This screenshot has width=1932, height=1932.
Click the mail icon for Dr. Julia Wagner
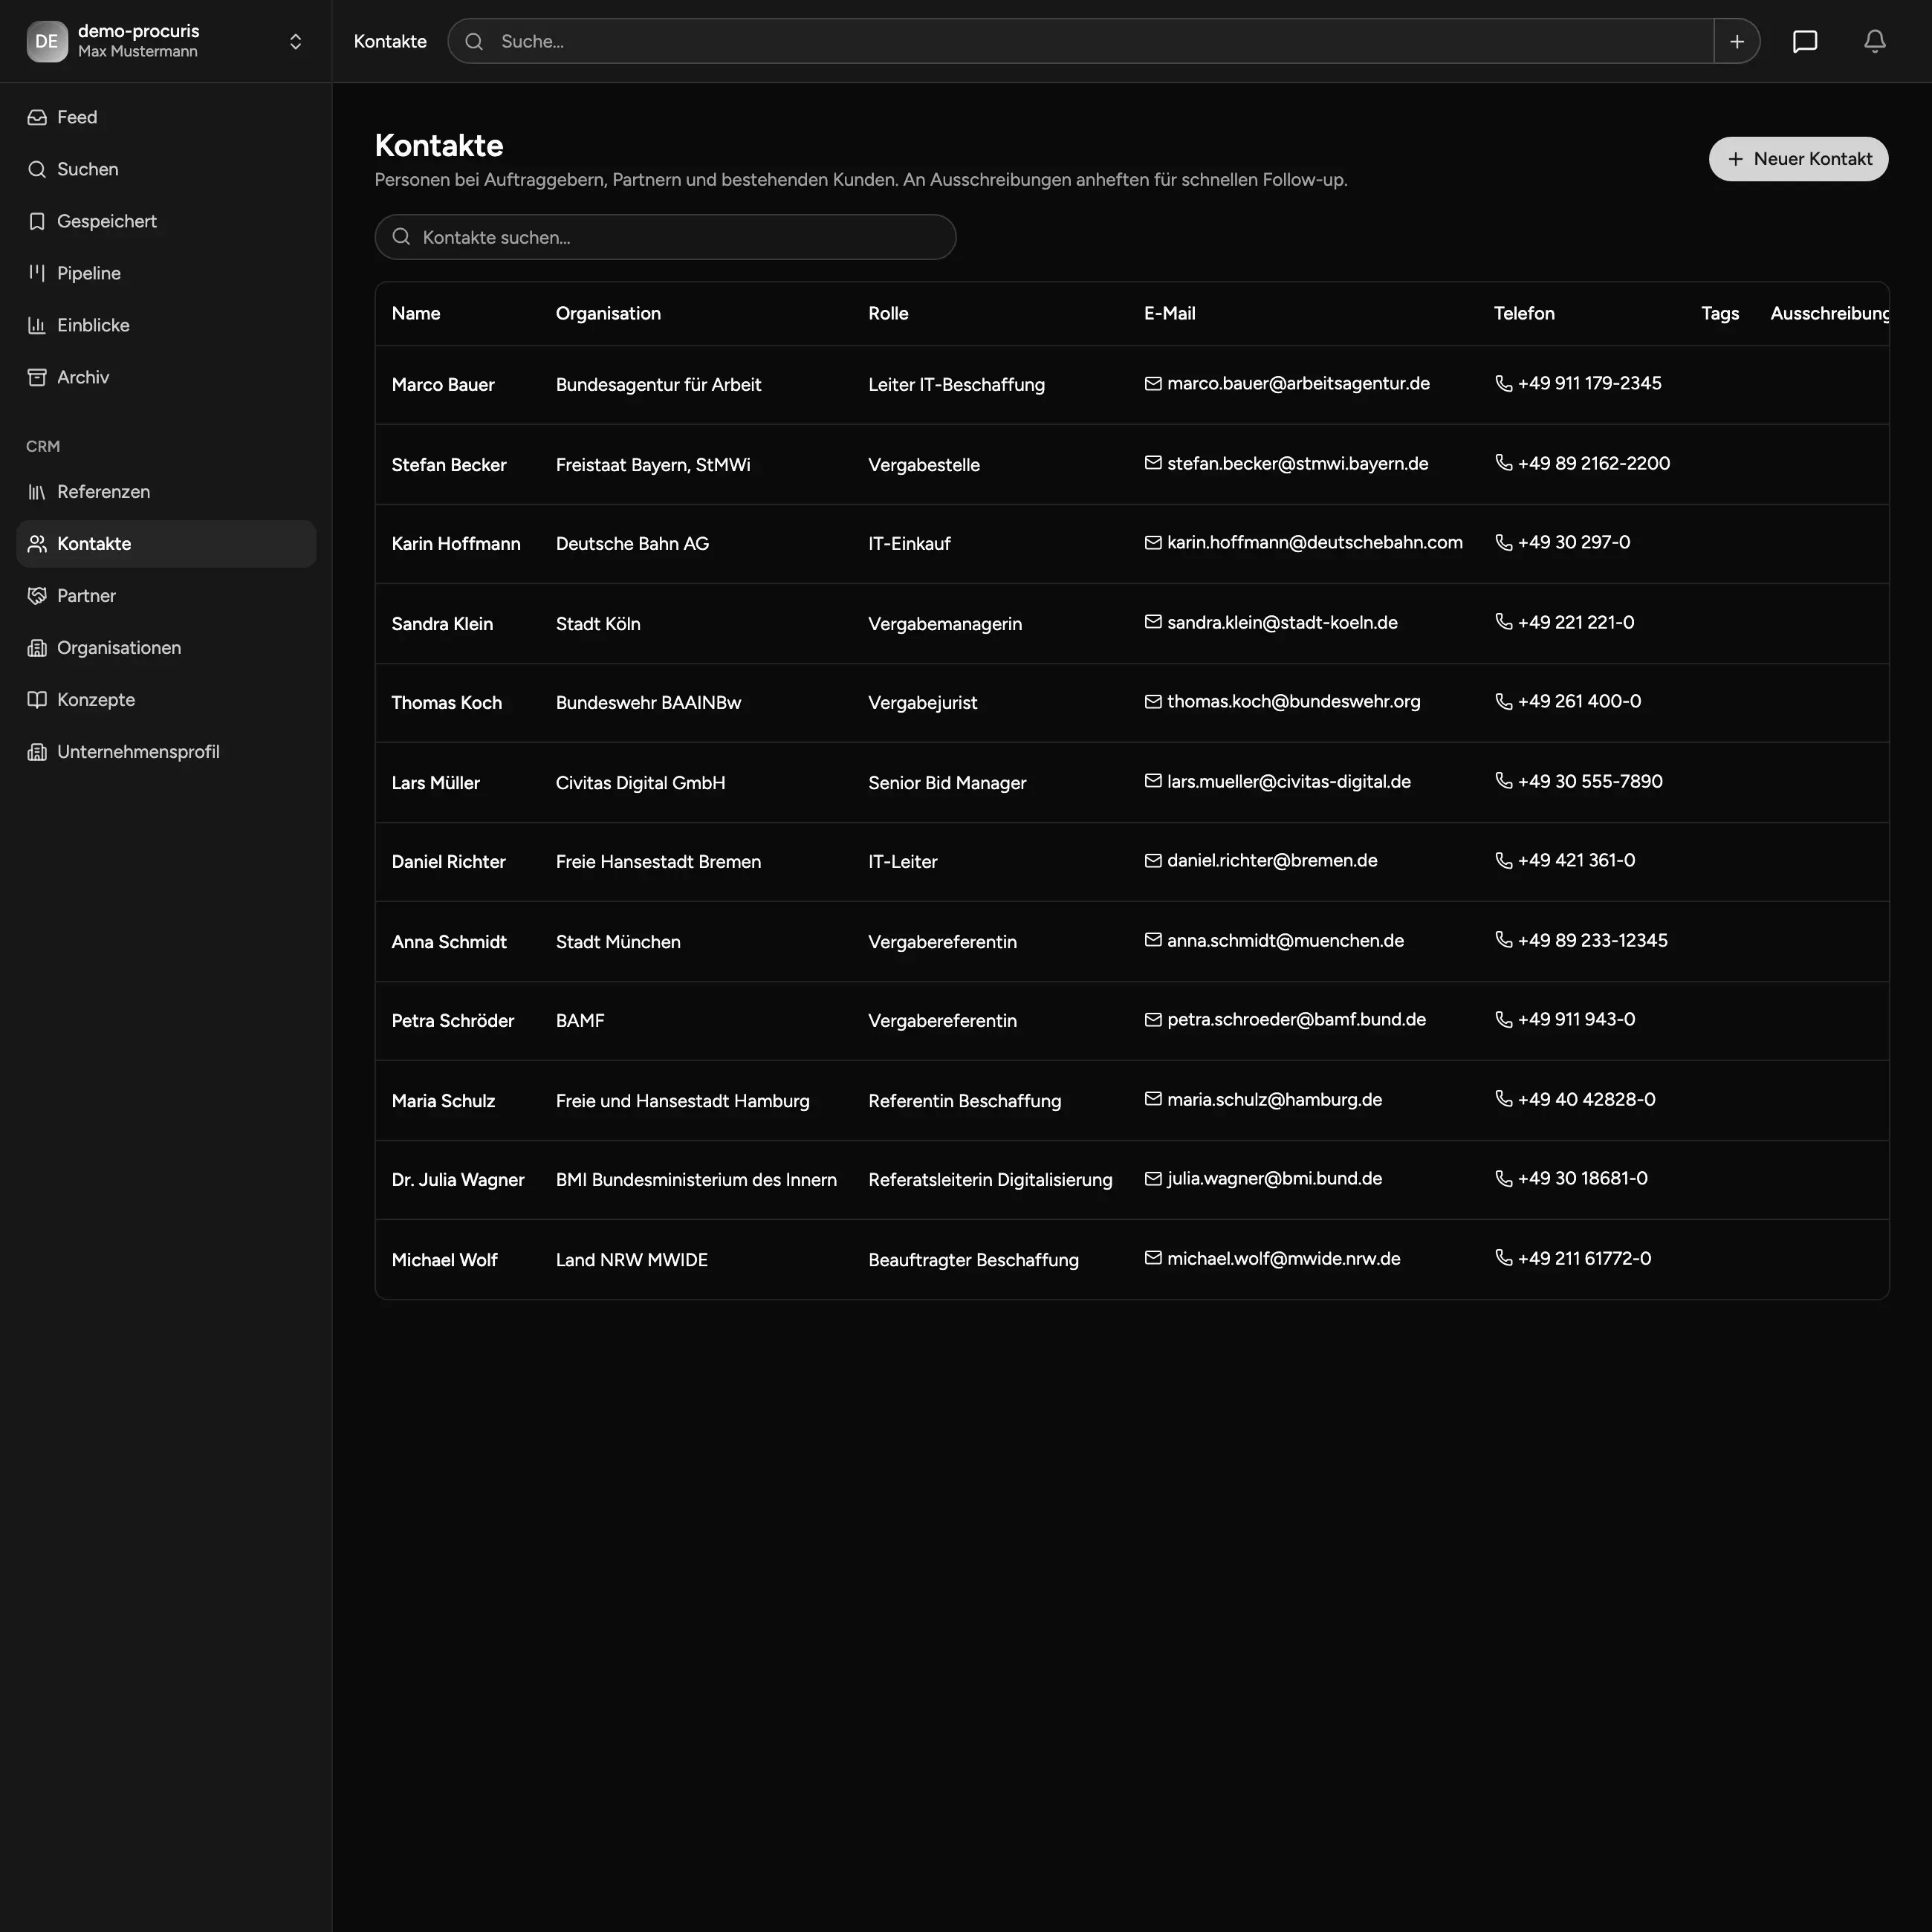pyautogui.click(x=1153, y=1178)
